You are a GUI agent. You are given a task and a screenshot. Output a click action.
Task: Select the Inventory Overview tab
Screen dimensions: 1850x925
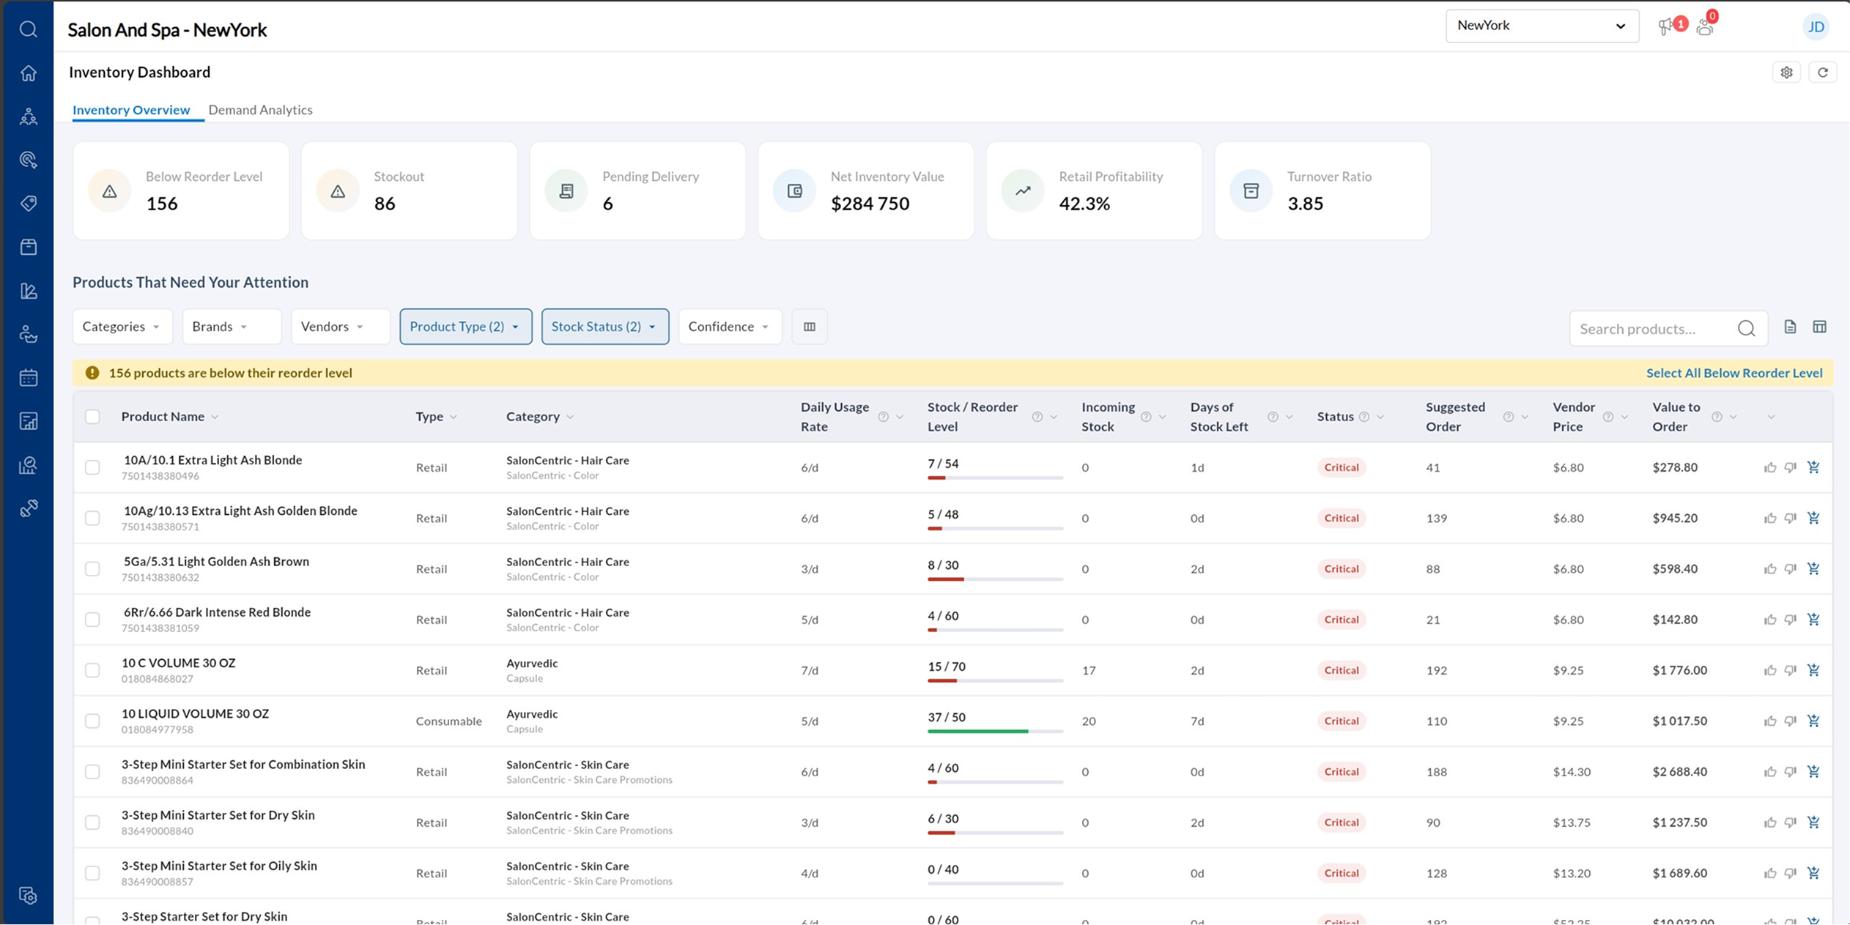(131, 110)
